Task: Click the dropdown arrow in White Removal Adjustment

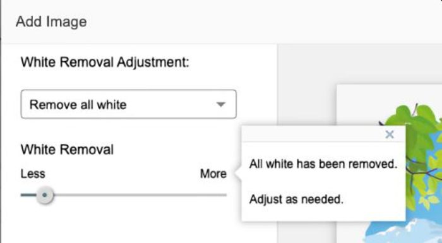Action: pyautogui.click(x=221, y=105)
